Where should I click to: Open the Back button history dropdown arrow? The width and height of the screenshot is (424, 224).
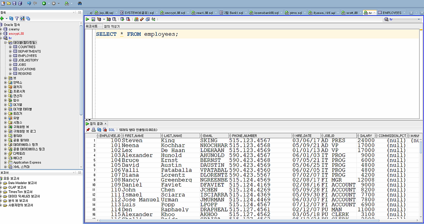(49, 3)
